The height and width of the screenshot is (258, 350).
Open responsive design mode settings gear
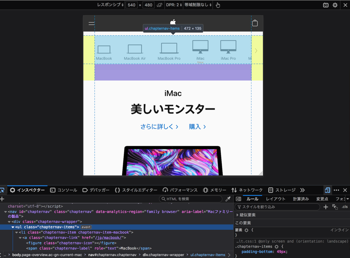click(x=335, y=5)
